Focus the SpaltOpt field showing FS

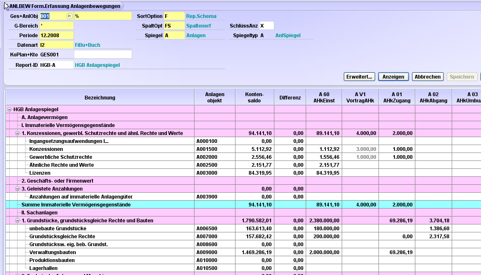pyautogui.click(x=174, y=26)
